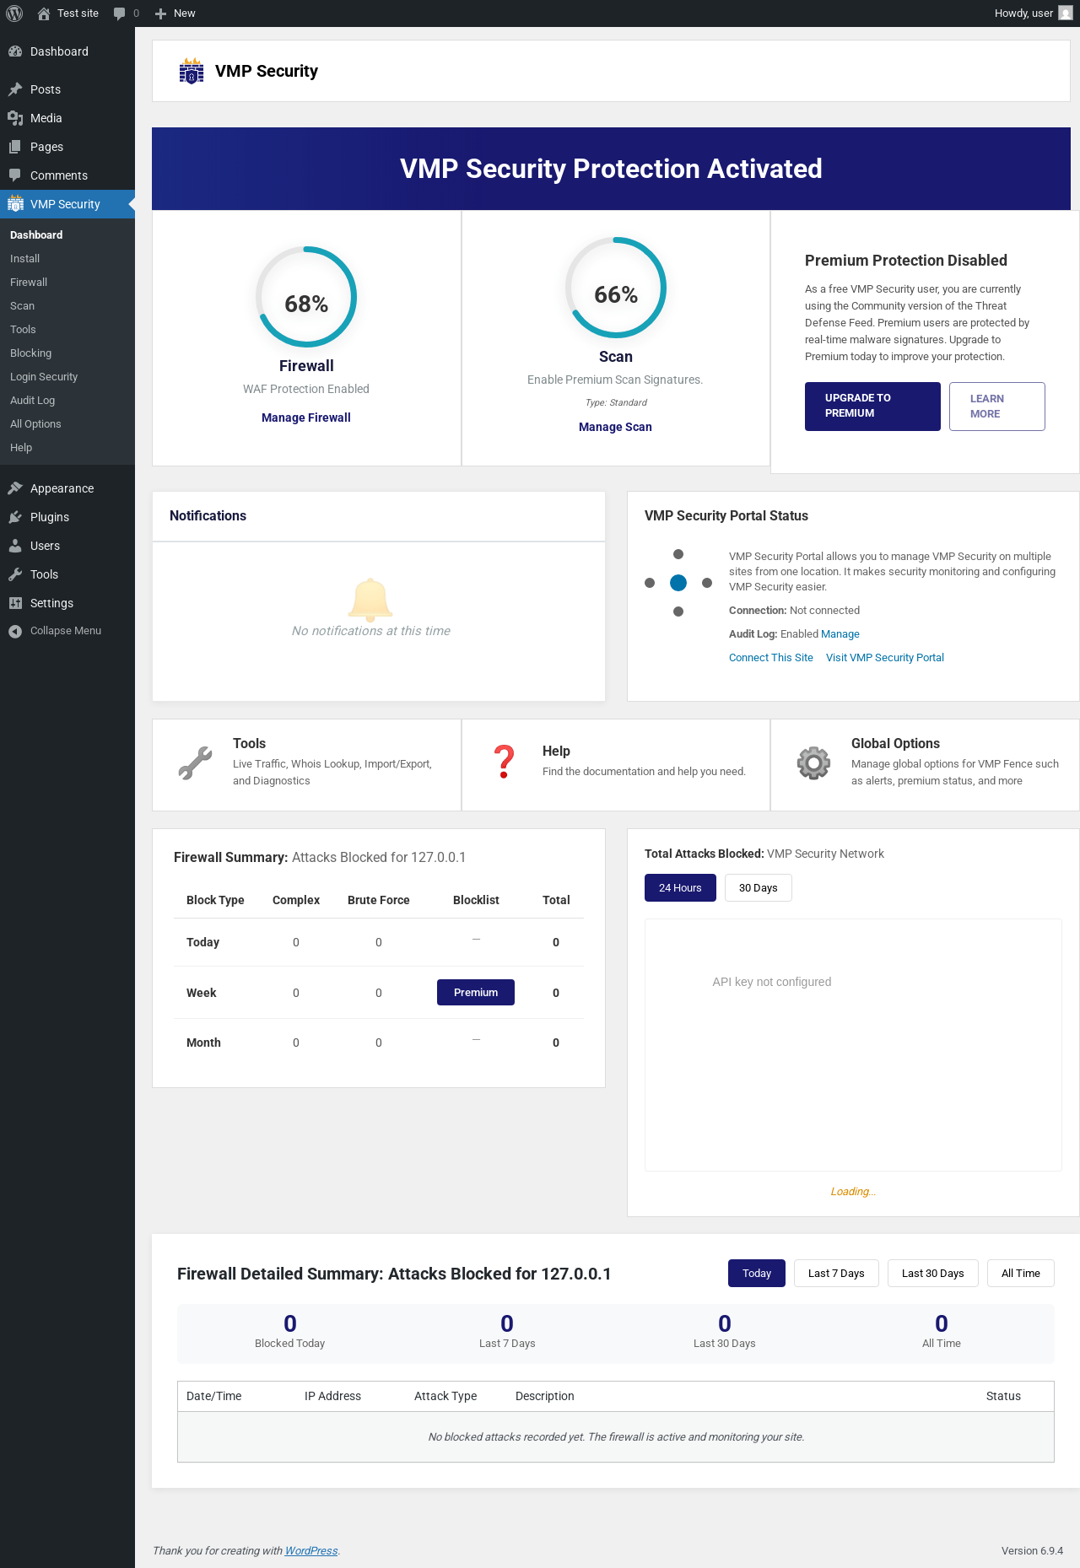Click the Plugins plug icon
The width and height of the screenshot is (1080, 1568).
point(15,517)
